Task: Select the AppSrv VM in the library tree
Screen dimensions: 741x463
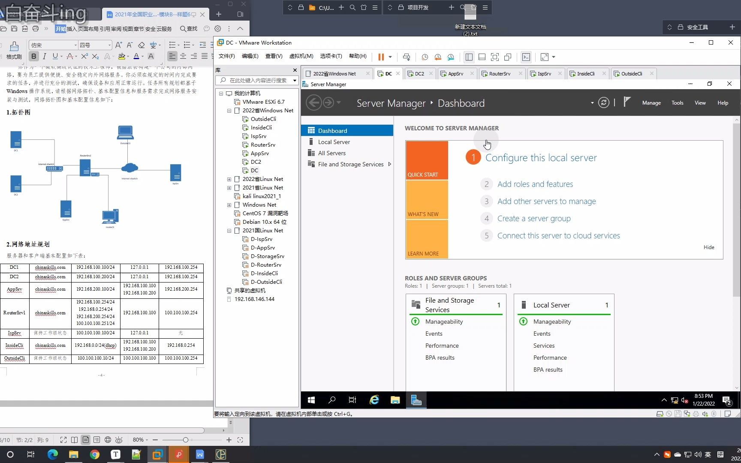Action: (x=259, y=153)
